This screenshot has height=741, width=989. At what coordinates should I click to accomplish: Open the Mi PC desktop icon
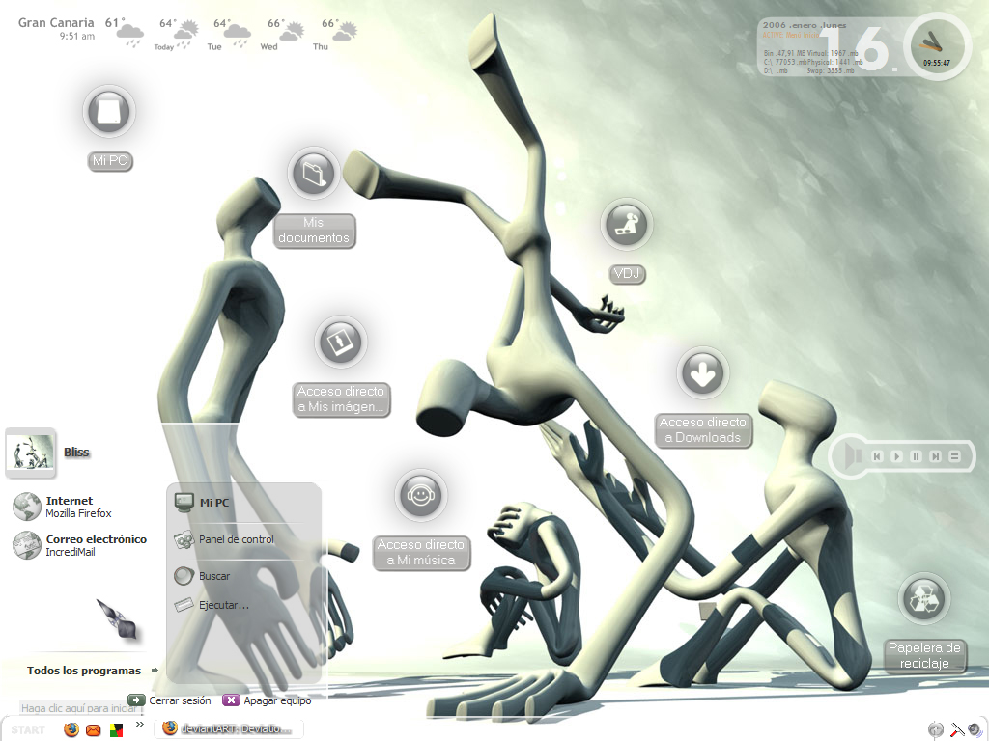point(109,112)
